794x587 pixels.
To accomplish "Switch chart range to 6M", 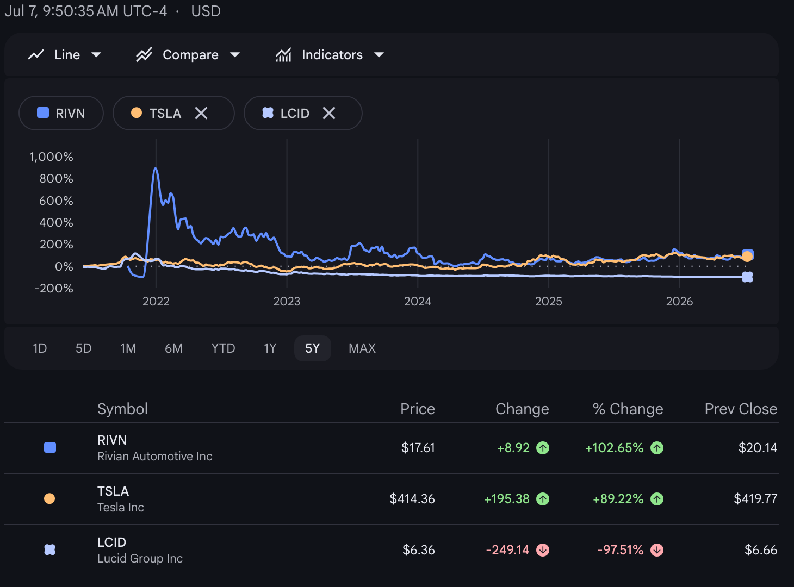I will [174, 348].
